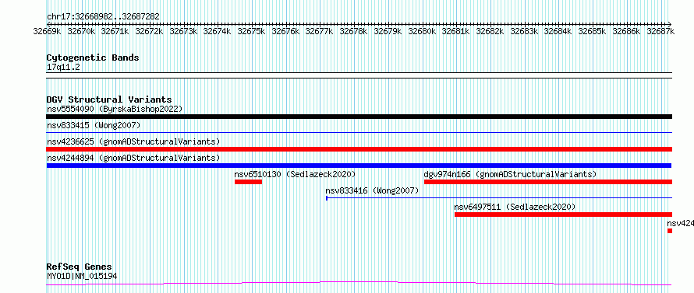The height and width of the screenshot is (293, 694).
Task: Click the red nsv6497511 variant bar
Action: pos(564,215)
